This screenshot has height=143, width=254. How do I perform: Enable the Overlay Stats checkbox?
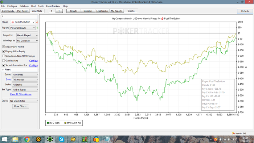pos(4,61)
